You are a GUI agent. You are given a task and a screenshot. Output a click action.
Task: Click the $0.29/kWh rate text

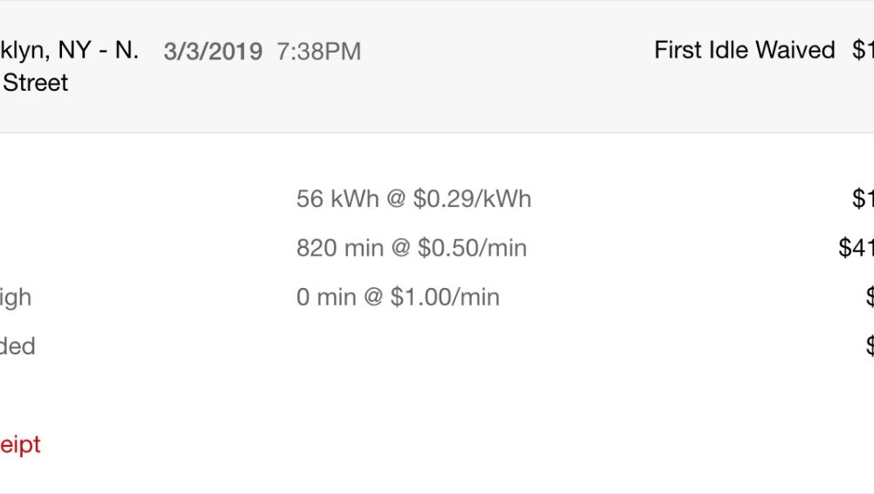point(472,199)
